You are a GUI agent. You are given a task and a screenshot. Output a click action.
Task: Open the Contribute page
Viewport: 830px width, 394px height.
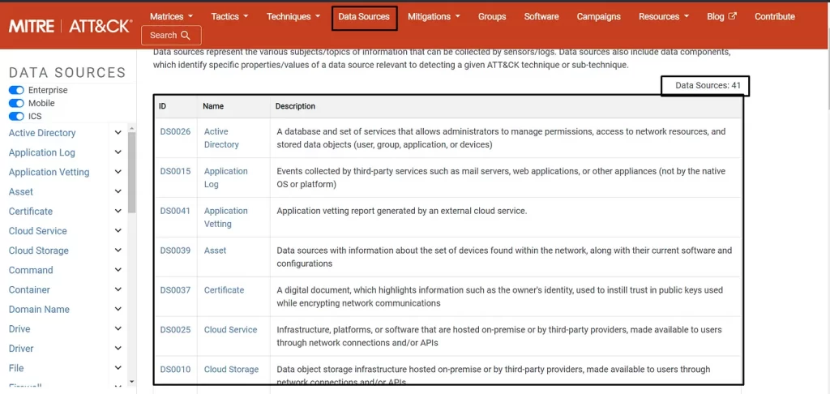pyautogui.click(x=775, y=16)
